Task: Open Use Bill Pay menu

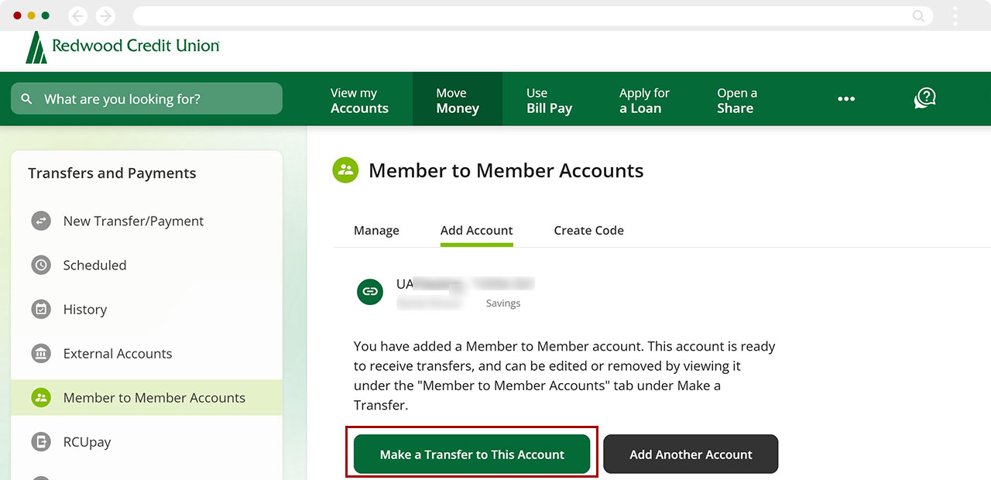Action: tap(549, 101)
